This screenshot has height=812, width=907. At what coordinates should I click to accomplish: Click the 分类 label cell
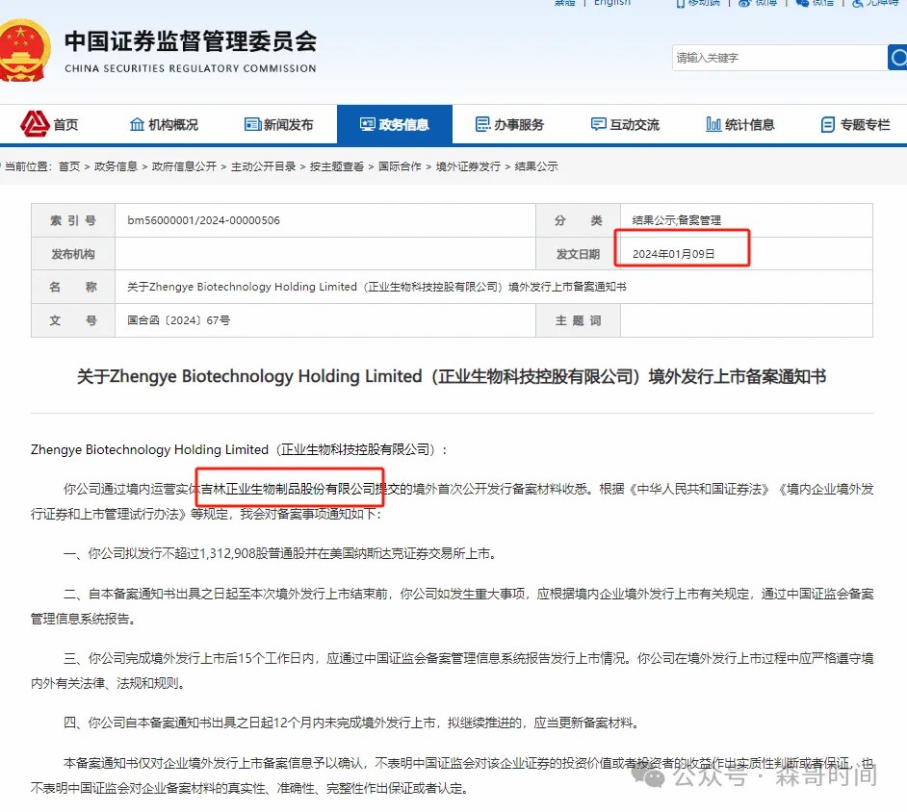click(578, 220)
